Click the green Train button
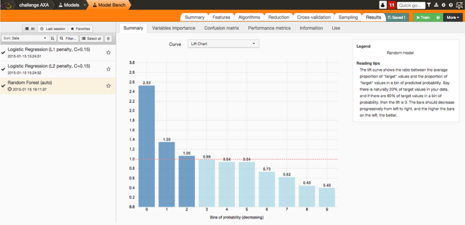Image resolution: width=465 pixels, height=225 pixels. (x=423, y=17)
